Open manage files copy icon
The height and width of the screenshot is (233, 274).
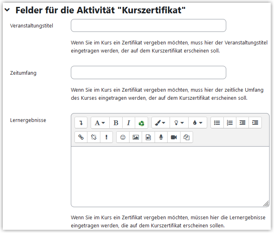coord(187,137)
